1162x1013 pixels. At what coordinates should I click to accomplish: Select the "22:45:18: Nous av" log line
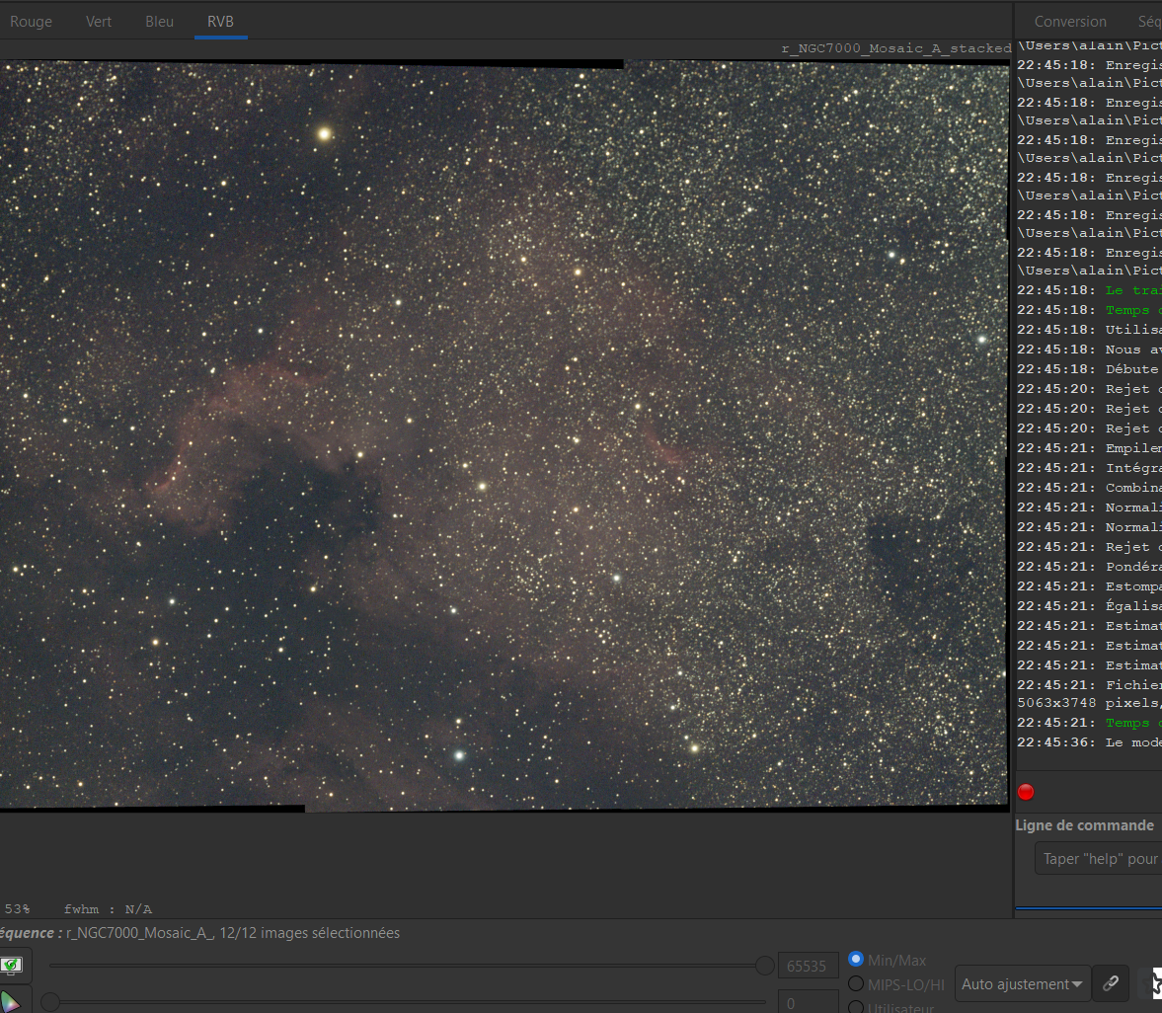coord(1089,350)
